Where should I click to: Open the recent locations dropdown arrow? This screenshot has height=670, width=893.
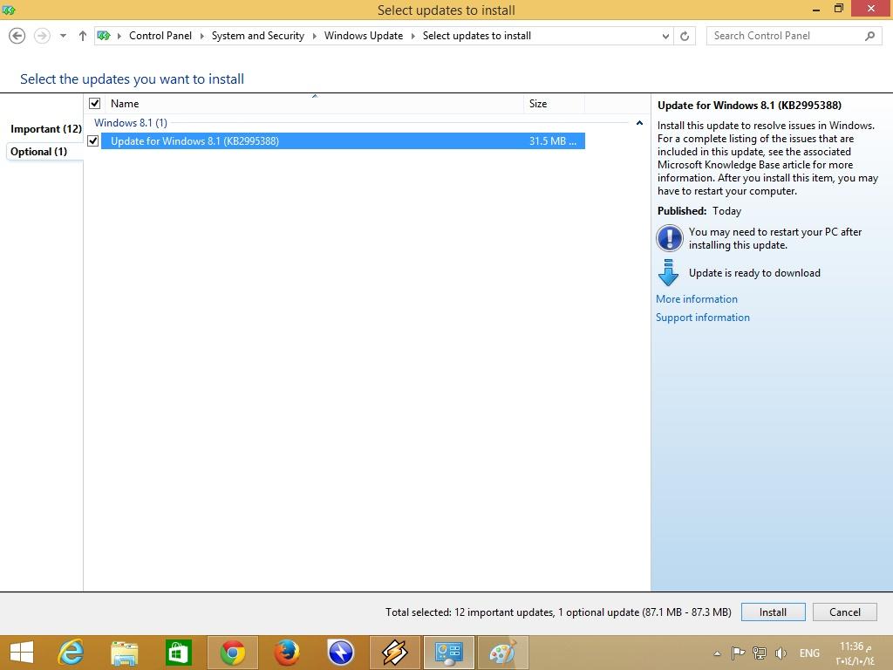(63, 36)
